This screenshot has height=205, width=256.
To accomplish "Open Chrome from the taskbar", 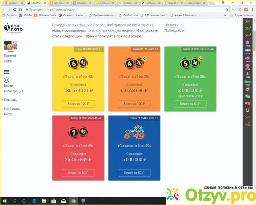I will 73,201.
